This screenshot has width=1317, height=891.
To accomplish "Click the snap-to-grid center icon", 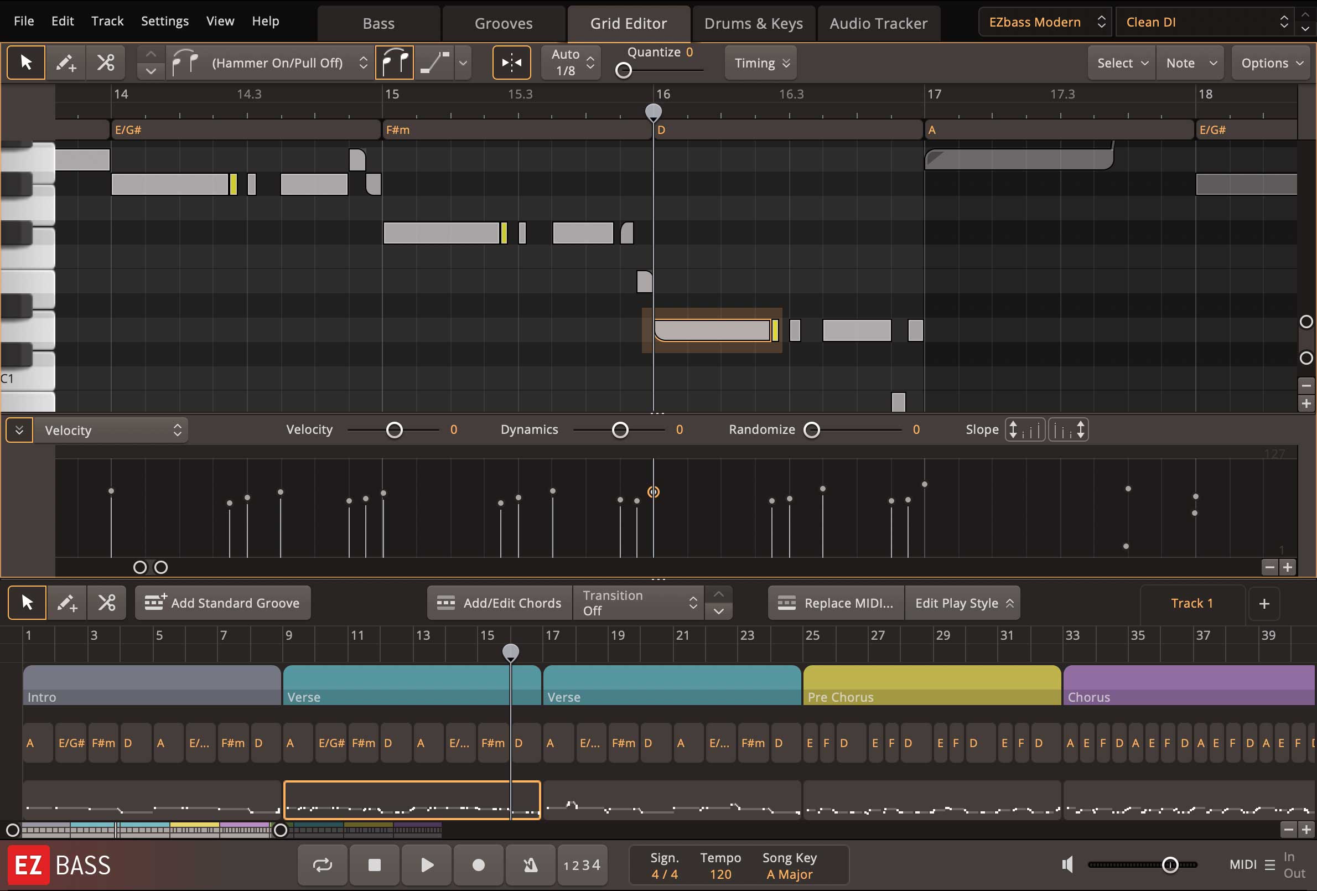I will [511, 63].
